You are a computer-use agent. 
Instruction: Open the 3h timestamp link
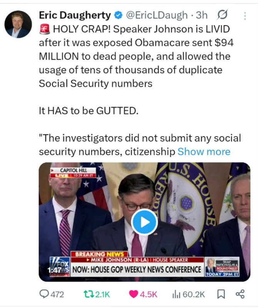(x=202, y=15)
